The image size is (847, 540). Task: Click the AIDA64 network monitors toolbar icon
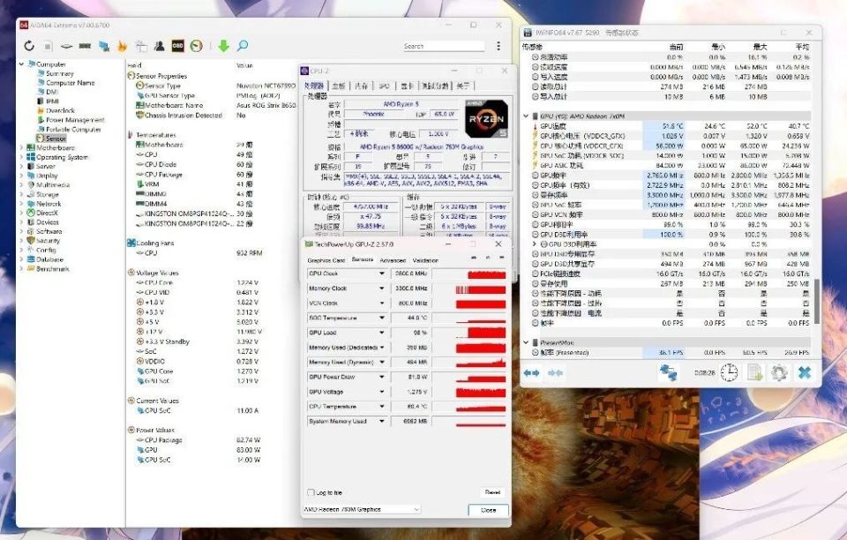(104, 46)
